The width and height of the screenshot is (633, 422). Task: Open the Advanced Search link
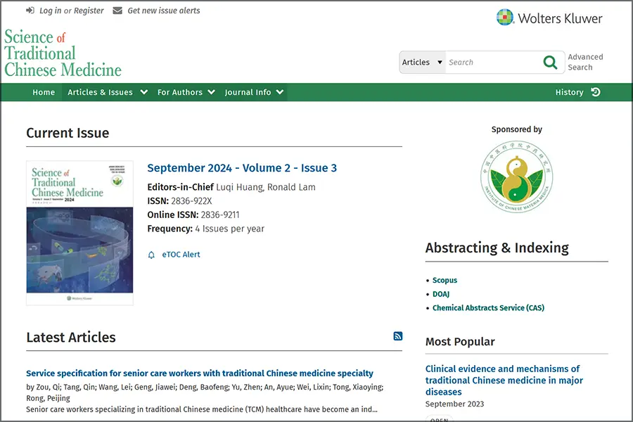pos(585,62)
